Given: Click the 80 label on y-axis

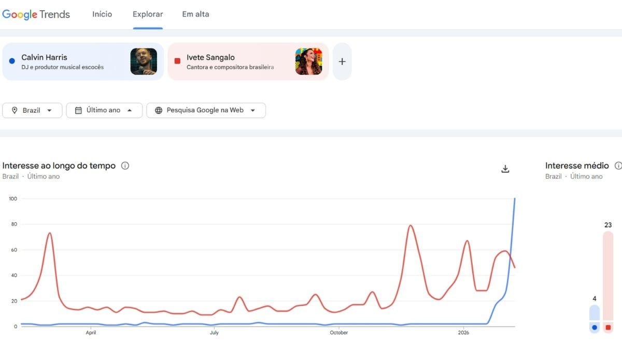Looking at the screenshot, I should [15, 224].
